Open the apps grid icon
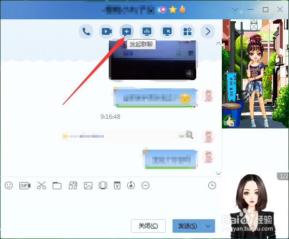 click(188, 31)
